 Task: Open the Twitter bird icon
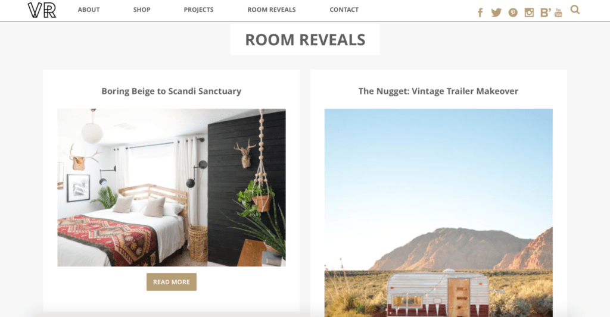click(x=496, y=12)
